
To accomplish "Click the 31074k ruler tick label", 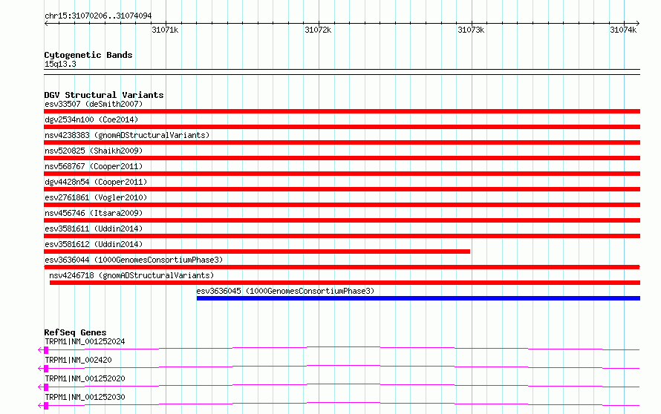I will [x=623, y=30].
